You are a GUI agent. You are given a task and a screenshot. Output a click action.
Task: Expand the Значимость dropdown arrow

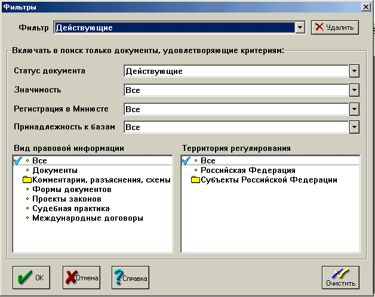354,90
